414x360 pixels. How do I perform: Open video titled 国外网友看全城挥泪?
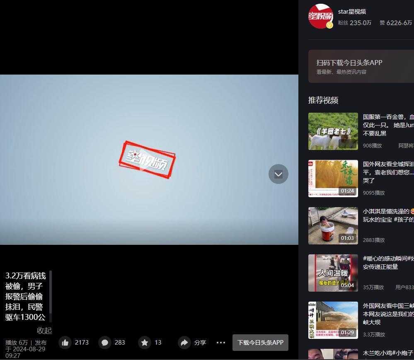388,172
